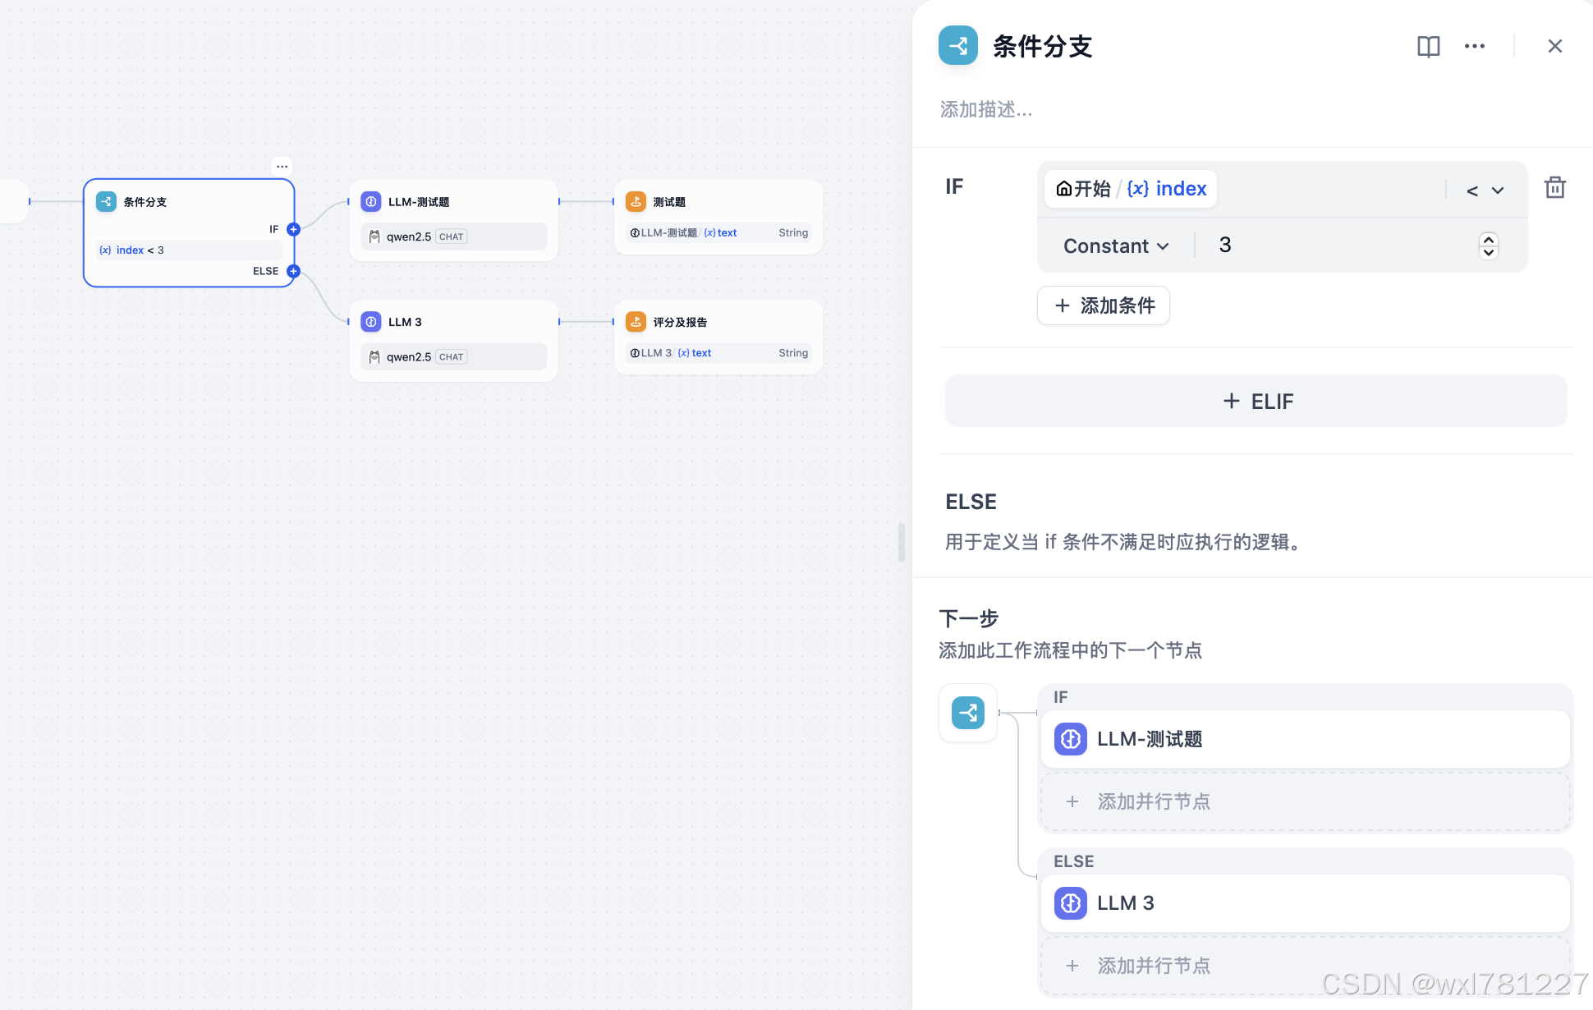Close the 条件分支 settings panel
Image resolution: width=1593 pixels, height=1010 pixels.
(1554, 47)
